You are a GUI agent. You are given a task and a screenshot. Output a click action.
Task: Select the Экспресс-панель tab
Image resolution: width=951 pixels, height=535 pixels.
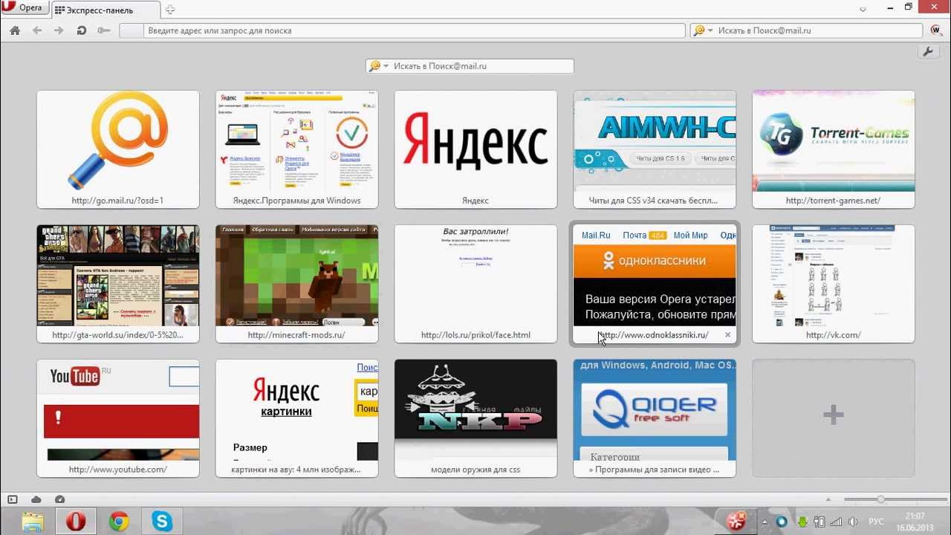pyautogui.click(x=106, y=10)
